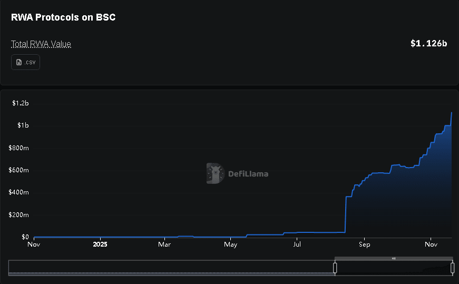Viewport: 459px width, 284px height.
Task: Click the unselected area of the timeline overview
Action: pos(171,268)
